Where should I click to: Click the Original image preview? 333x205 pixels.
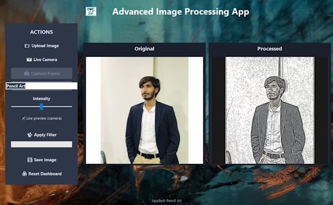tap(144, 110)
